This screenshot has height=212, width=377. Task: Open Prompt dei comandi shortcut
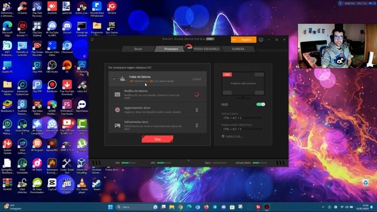tap(82, 28)
